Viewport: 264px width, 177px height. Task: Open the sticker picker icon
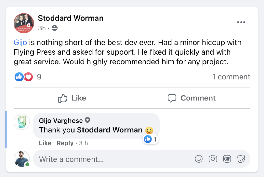241,159
